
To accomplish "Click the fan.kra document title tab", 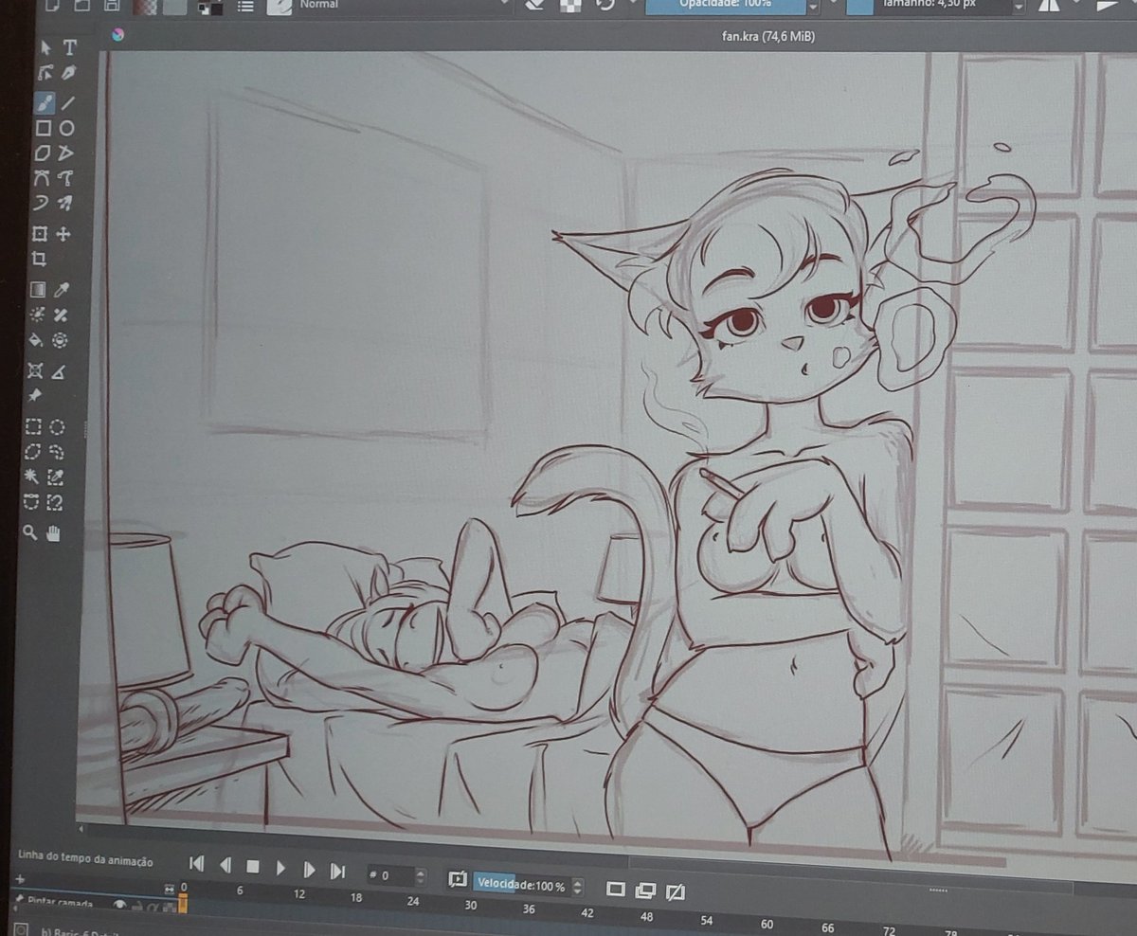I will (x=768, y=36).
